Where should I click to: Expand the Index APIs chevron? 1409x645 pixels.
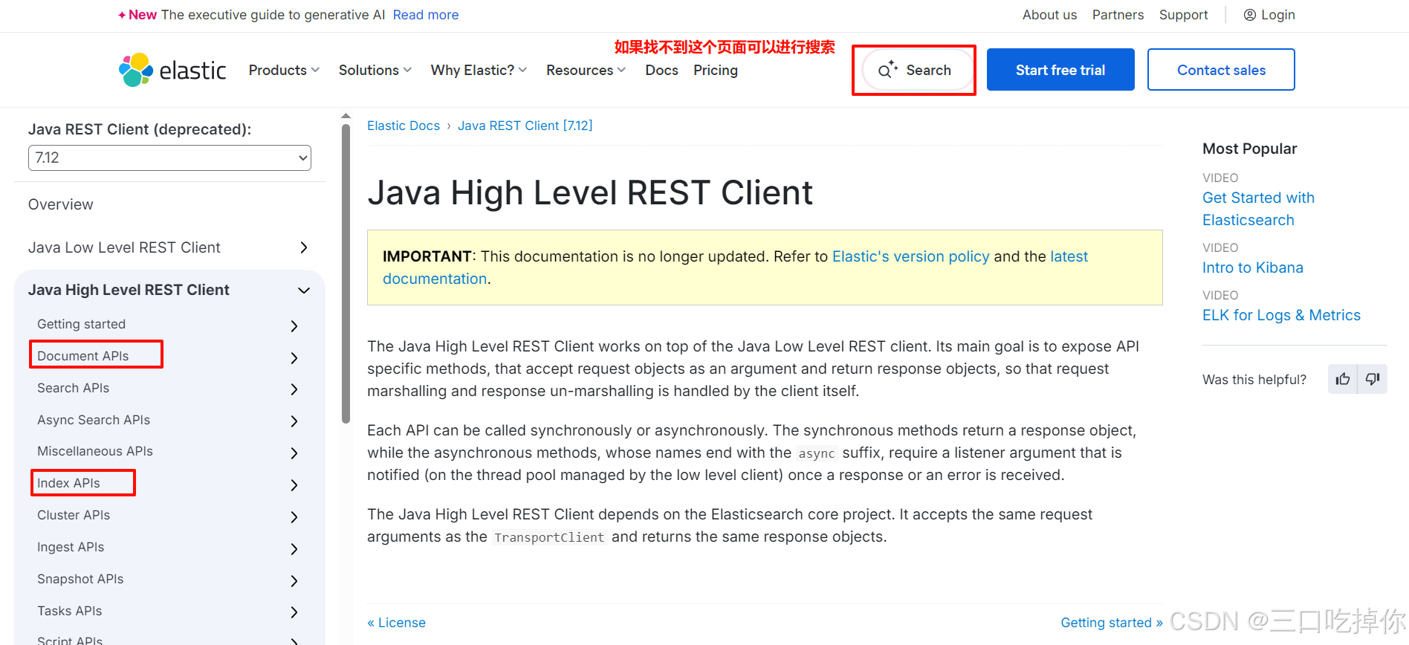coord(294,485)
